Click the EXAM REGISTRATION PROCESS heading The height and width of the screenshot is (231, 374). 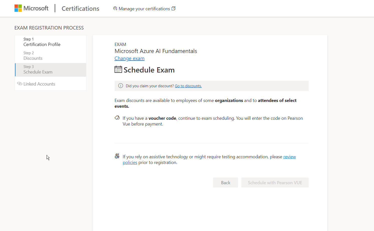pyautogui.click(x=49, y=28)
